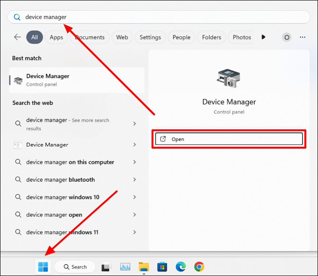Open the three-dot more options menu

pos(303,37)
